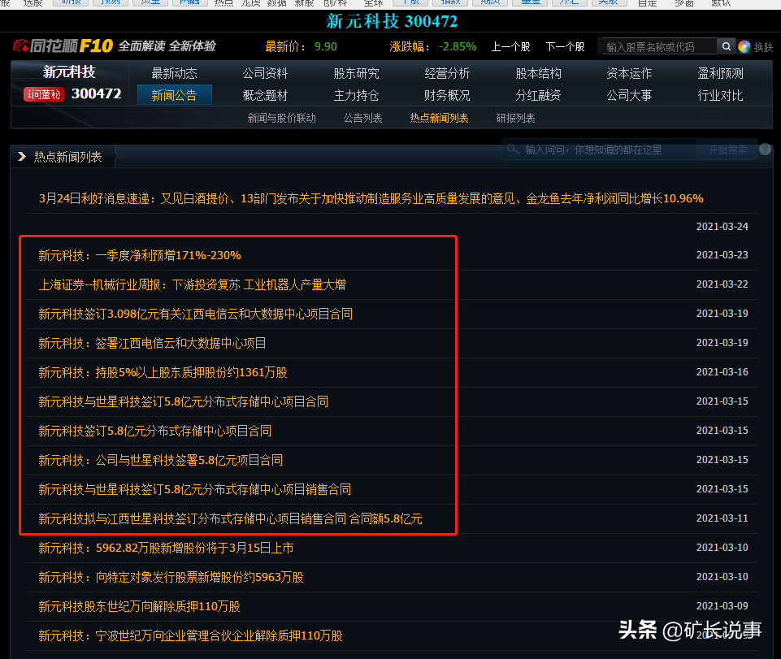Click the 开始搜索 button
Image resolution: width=781 pixels, height=659 pixels.
click(x=727, y=150)
